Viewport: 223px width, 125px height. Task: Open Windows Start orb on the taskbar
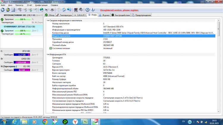4,122
